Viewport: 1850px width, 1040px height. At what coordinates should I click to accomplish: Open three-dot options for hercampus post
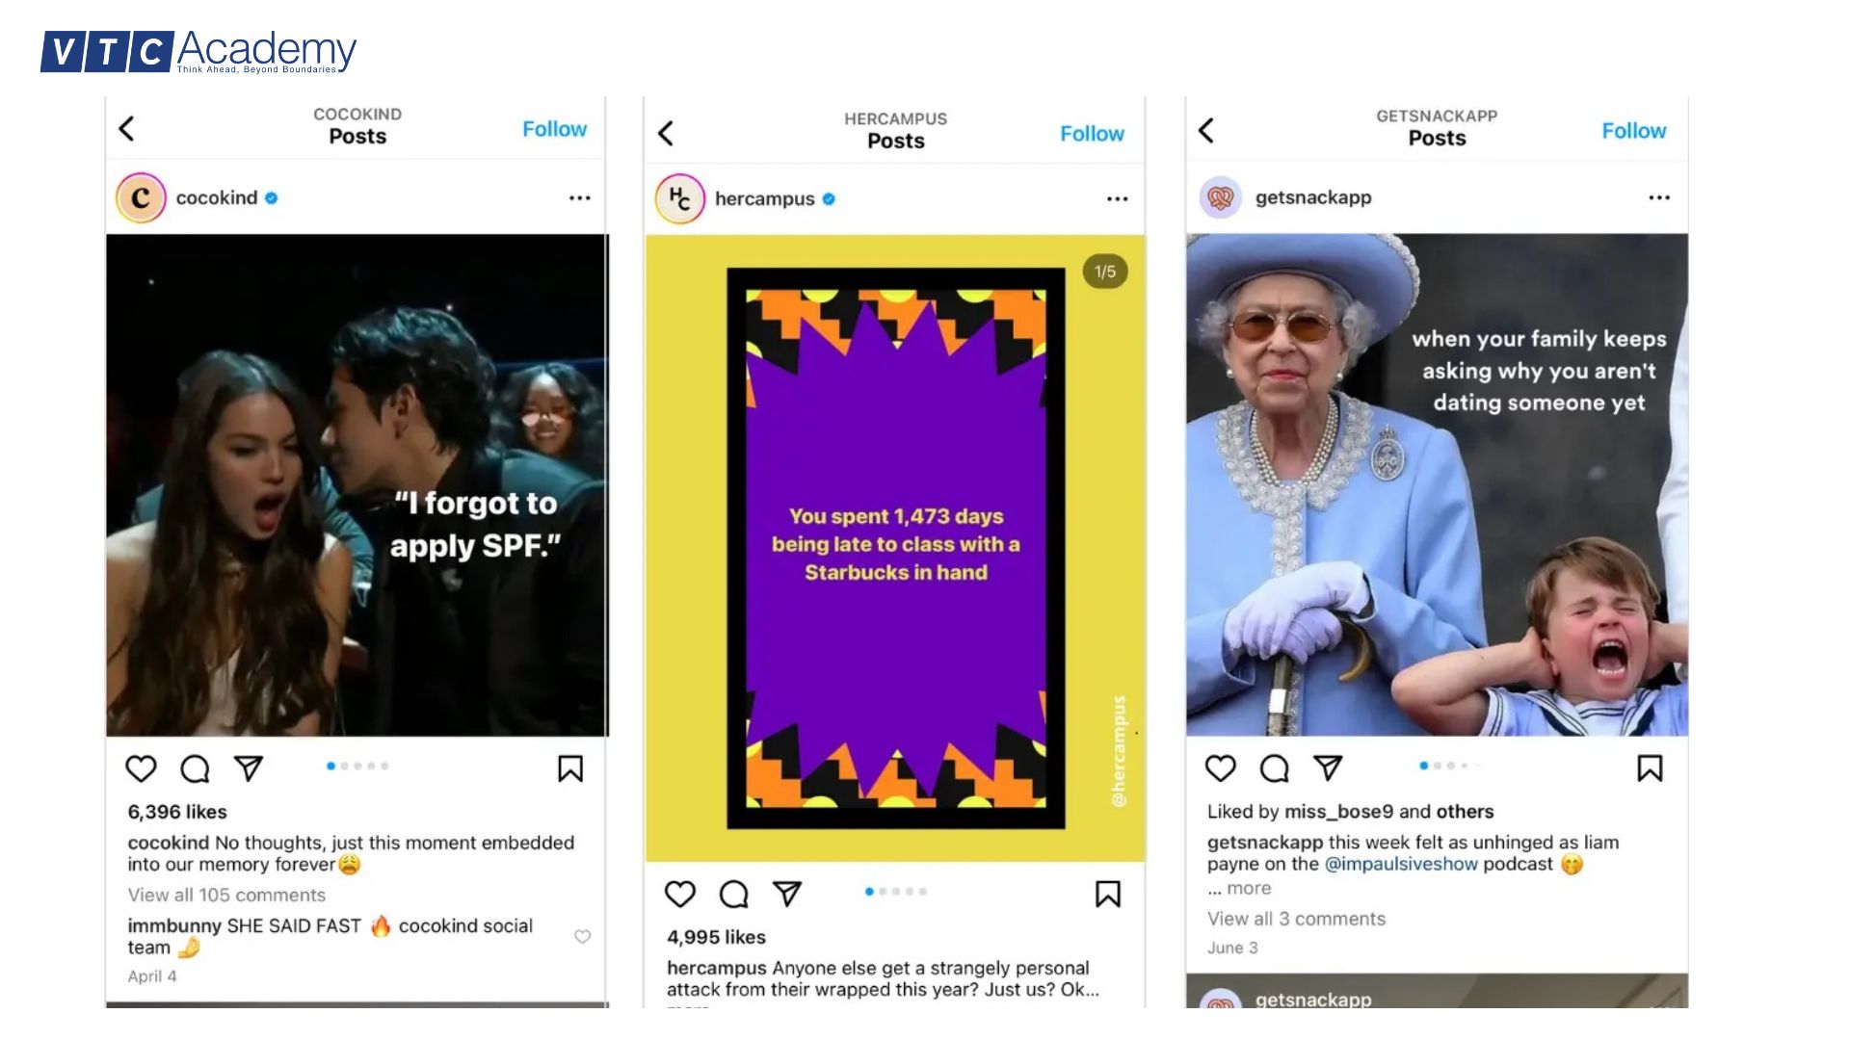1117,199
